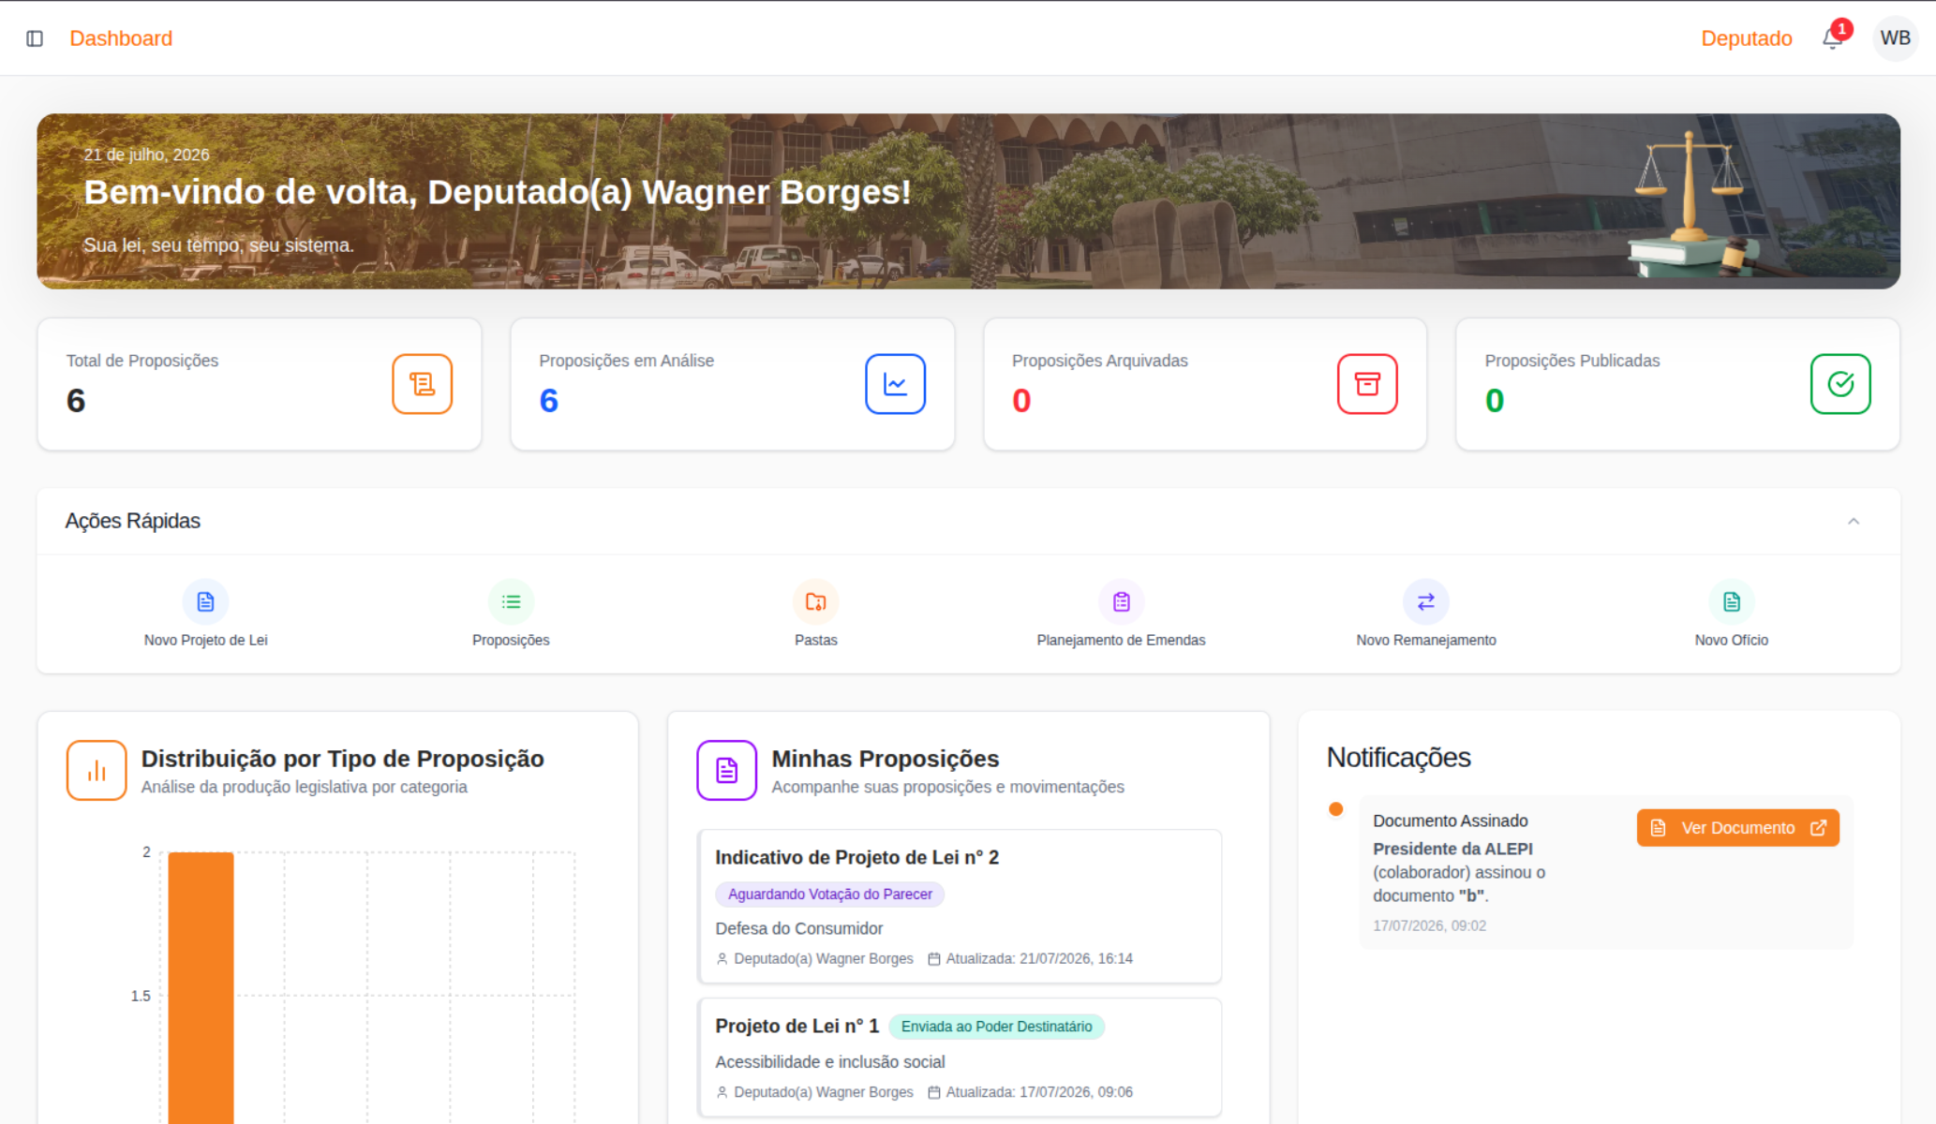Open Ver Documento button
Screen dimensions: 1936x1124
[1738, 828]
